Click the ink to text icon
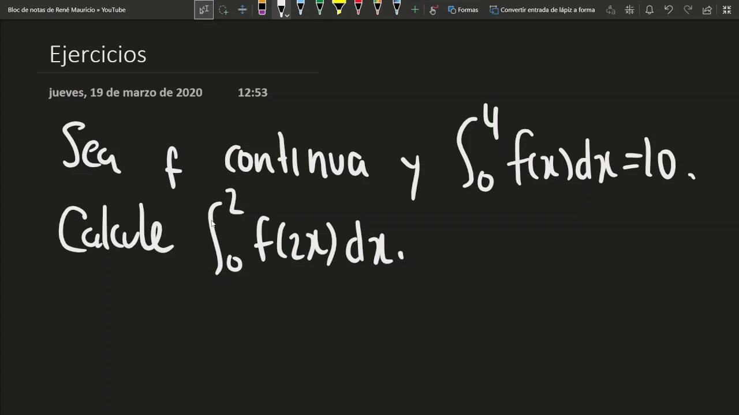This screenshot has width=739, height=415. pos(610,10)
